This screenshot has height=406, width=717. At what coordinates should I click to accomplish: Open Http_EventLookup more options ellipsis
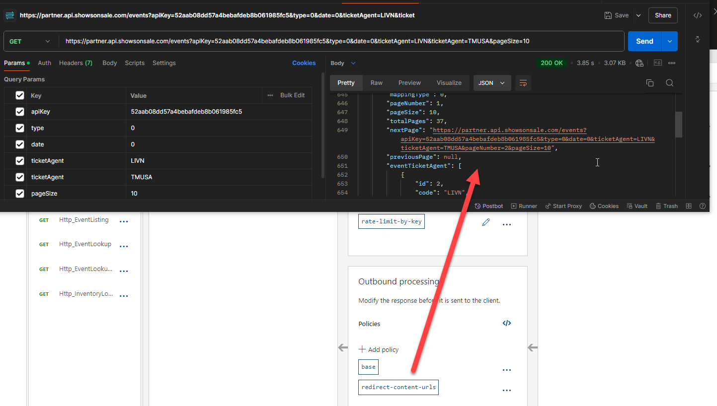(124, 246)
